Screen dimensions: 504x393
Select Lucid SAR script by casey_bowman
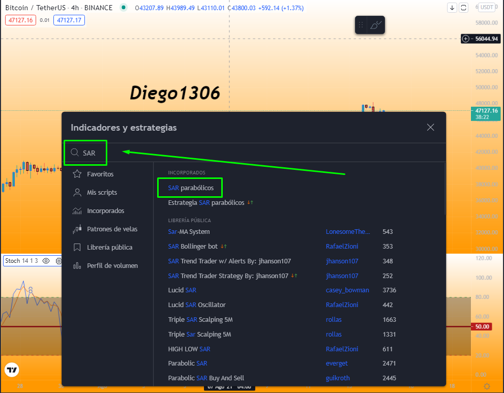(182, 290)
